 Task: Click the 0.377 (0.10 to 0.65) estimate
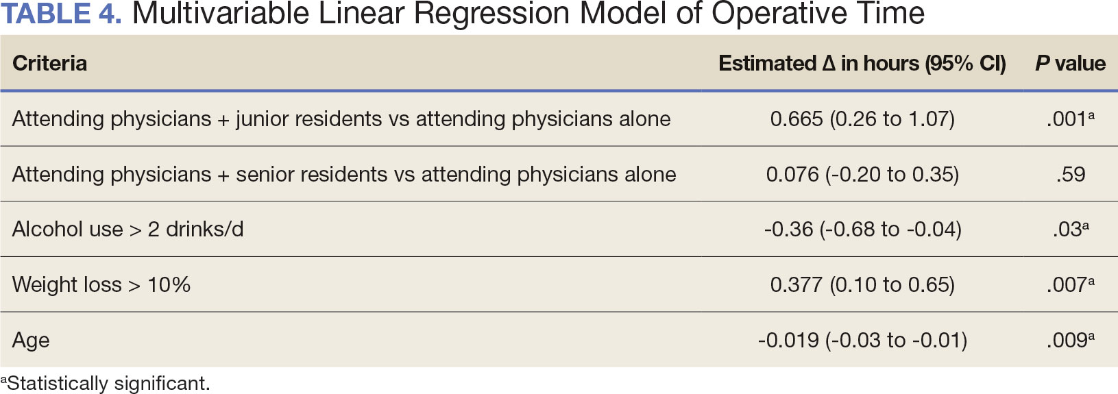pyautogui.click(x=862, y=285)
